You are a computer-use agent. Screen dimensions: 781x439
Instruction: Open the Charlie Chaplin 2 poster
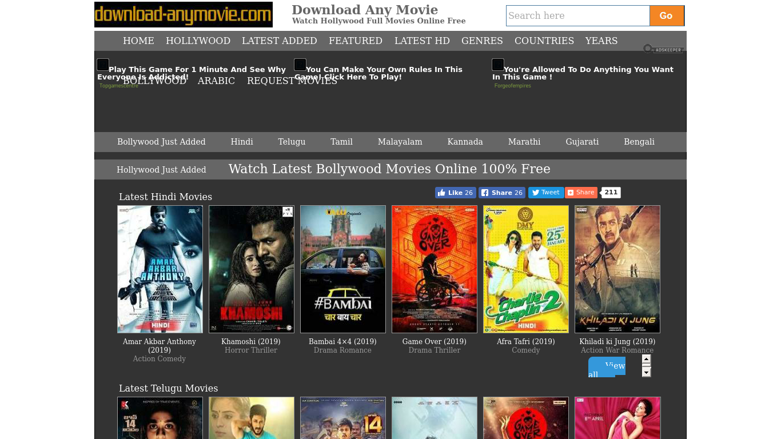526,269
